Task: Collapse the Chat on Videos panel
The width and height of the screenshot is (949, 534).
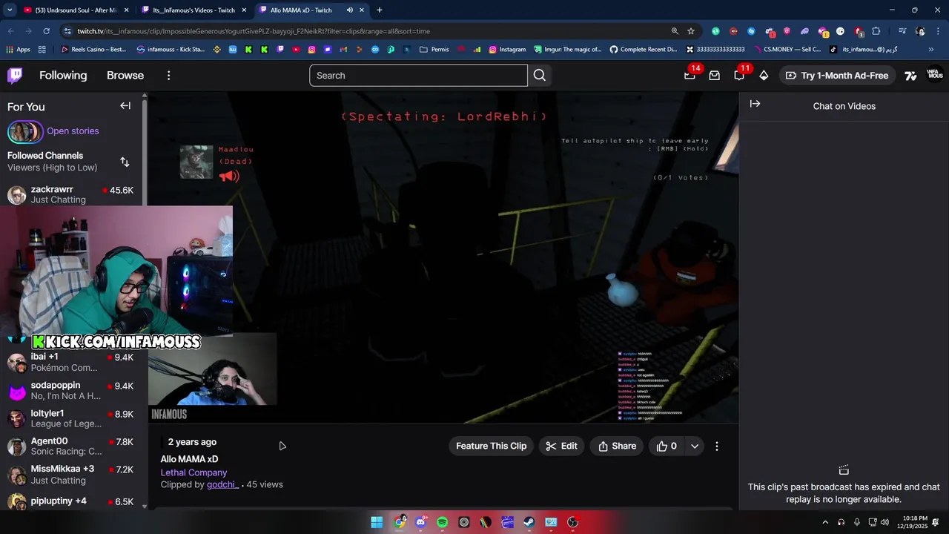Action: pyautogui.click(x=755, y=105)
